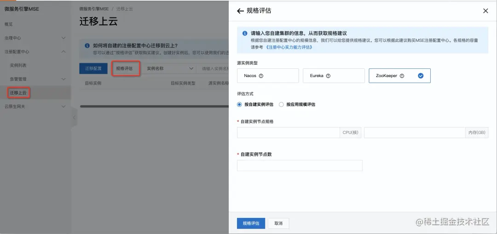Submit with the blue 规格评估 button
The image size is (497, 234).
click(251, 223)
